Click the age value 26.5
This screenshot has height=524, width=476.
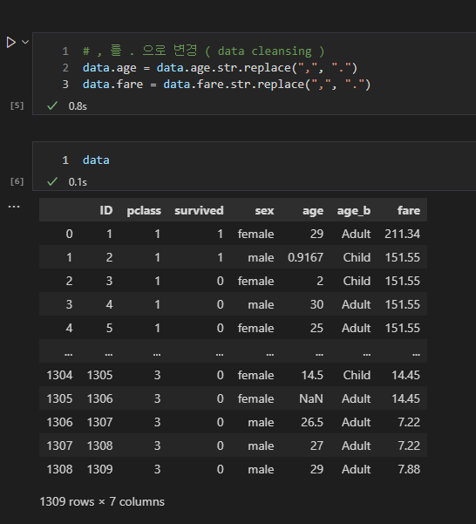click(x=312, y=422)
